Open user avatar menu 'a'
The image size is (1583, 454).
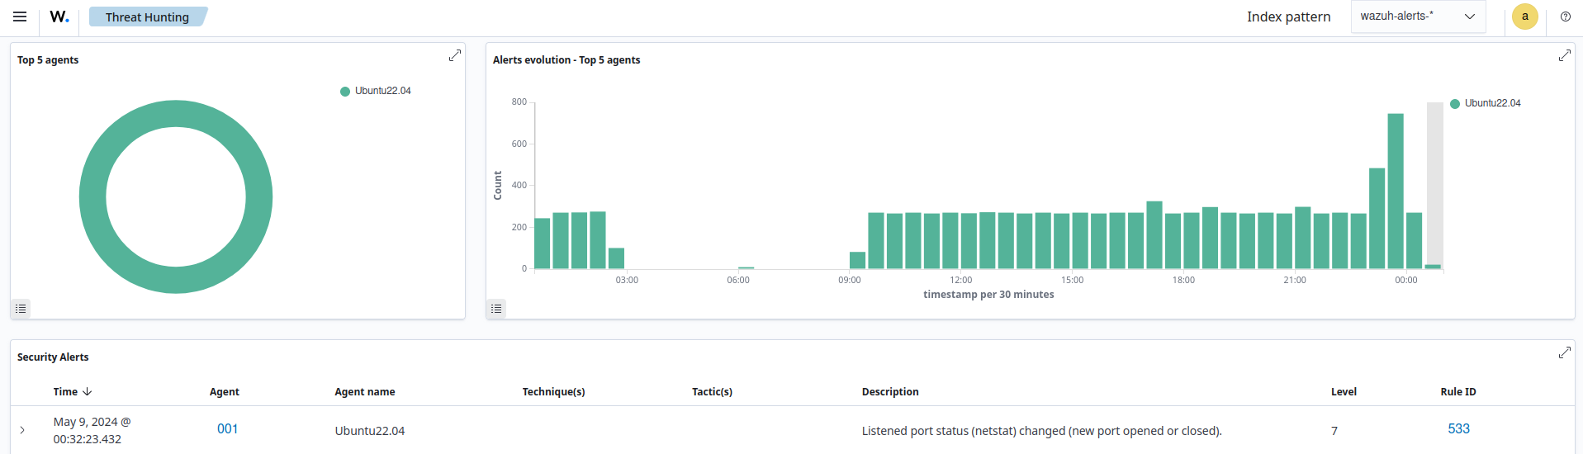click(1524, 17)
